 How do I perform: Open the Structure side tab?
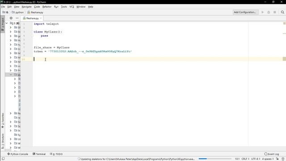(x=3, y=141)
